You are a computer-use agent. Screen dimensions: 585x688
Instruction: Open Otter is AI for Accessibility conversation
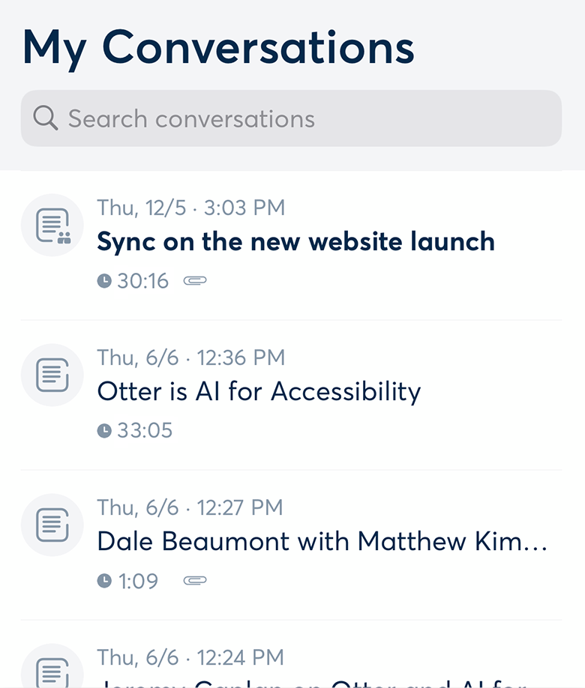pos(259,391)
